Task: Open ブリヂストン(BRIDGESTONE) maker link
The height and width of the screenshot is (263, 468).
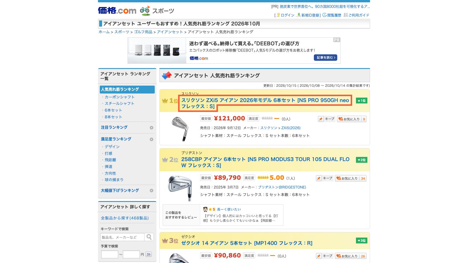Action: (282, 187)
